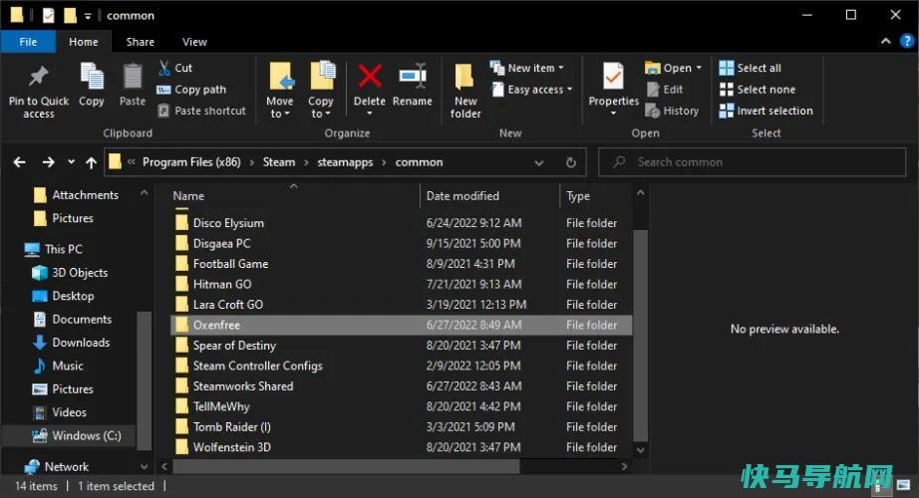Select Windows (C:) drive in sidebar
Viewport: 919px width, 498px height.
(77, 435)
